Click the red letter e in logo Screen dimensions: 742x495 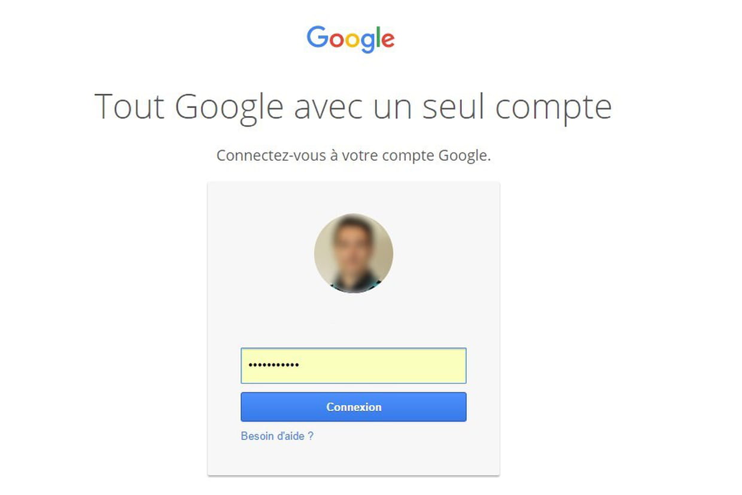click(387, 40)
